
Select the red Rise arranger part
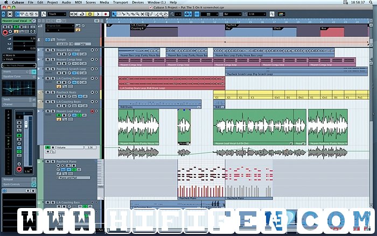click(332, 32)
